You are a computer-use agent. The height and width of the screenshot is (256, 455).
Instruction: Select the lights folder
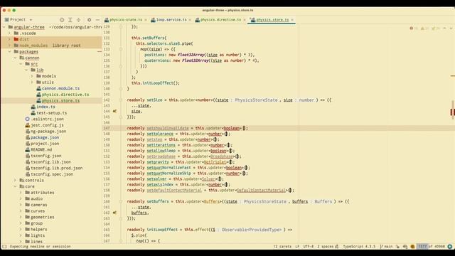(x=38, y=235)
